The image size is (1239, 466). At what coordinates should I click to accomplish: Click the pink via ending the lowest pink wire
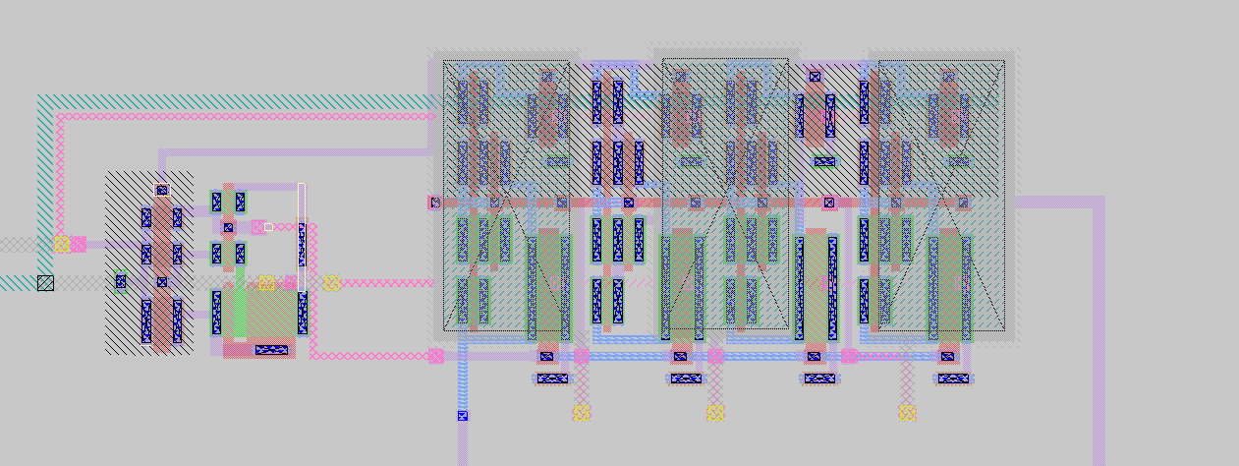[x=435, y=356]
